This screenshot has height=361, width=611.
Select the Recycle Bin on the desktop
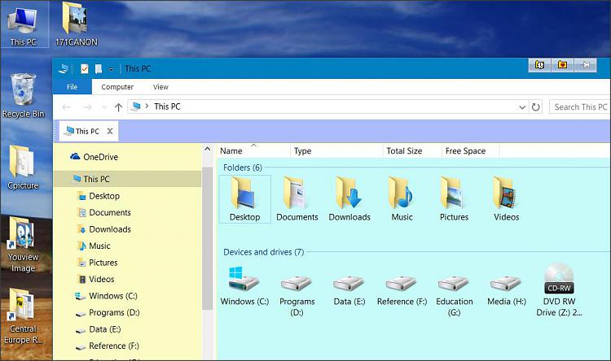pos(24,95)
